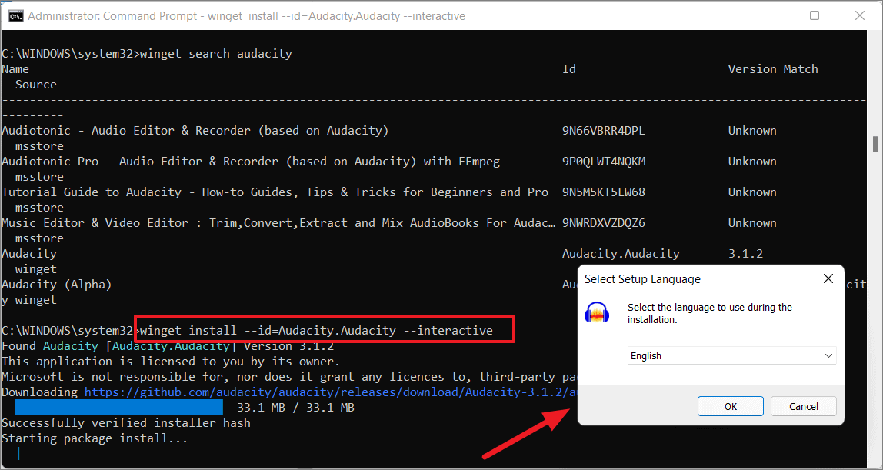Click the 'Version Match' column header
The width and height of the screenshot is (883, 470).
point(772,69)
